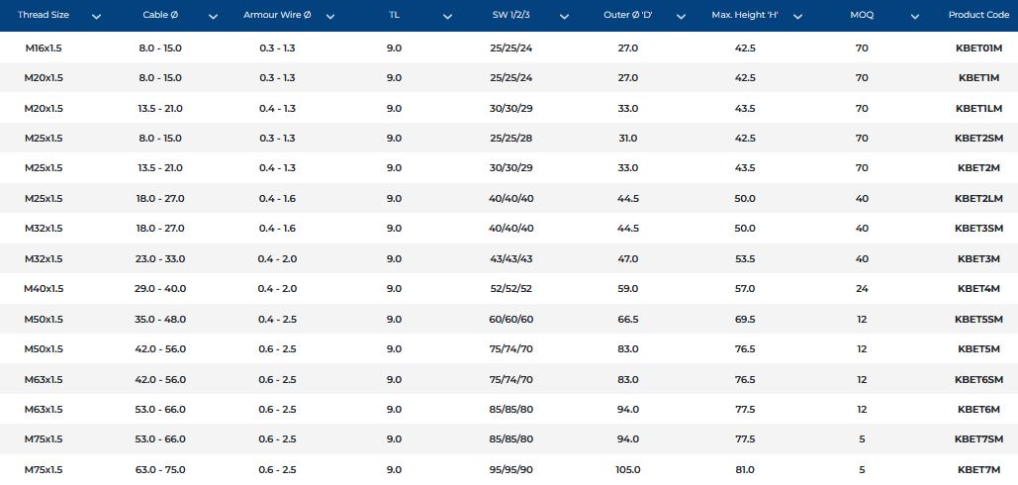Click the Max. Height 'H' header label
The height and width of the screenshot is (485, 1018).
(745, 15)
